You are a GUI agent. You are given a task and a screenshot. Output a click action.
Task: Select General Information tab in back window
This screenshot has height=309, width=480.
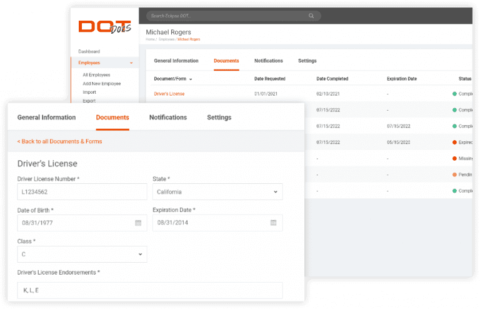(176, 61)
